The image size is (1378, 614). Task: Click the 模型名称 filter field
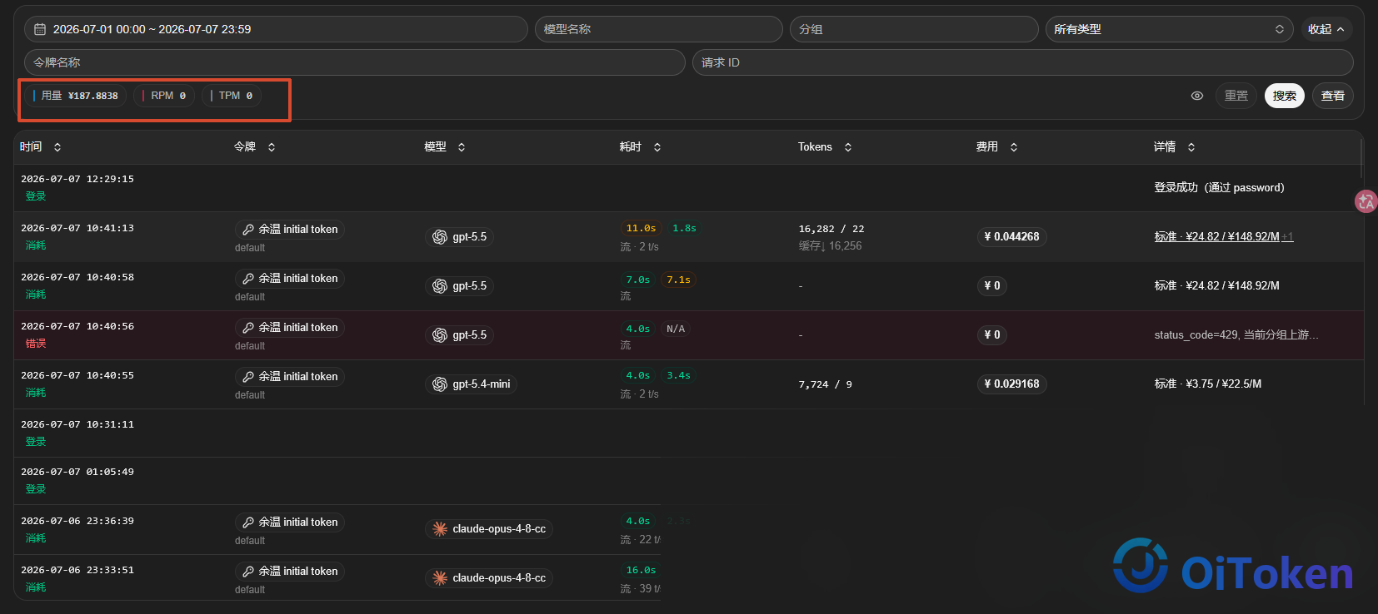(659, 29)
